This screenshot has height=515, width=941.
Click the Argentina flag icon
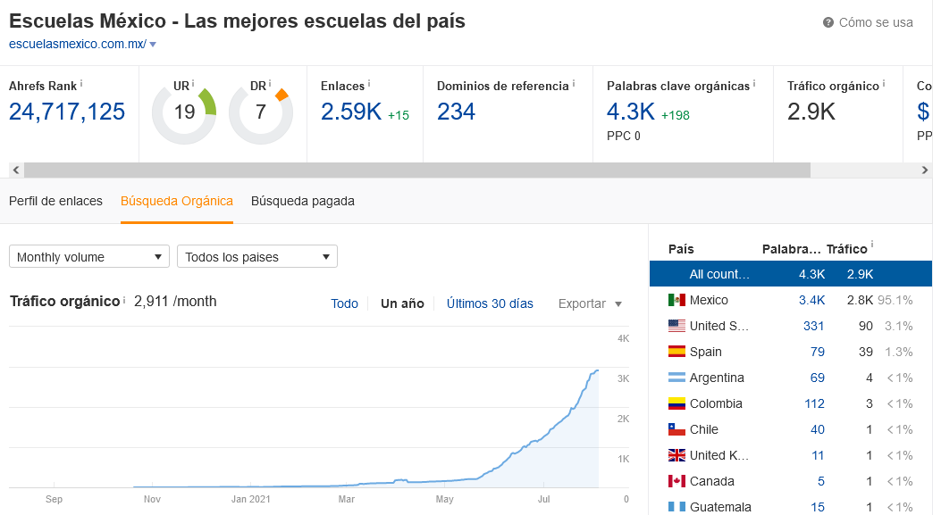676,378
